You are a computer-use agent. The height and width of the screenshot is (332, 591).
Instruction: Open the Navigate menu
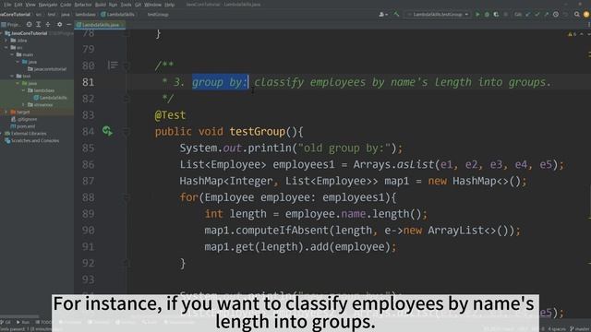pos(48,5)
